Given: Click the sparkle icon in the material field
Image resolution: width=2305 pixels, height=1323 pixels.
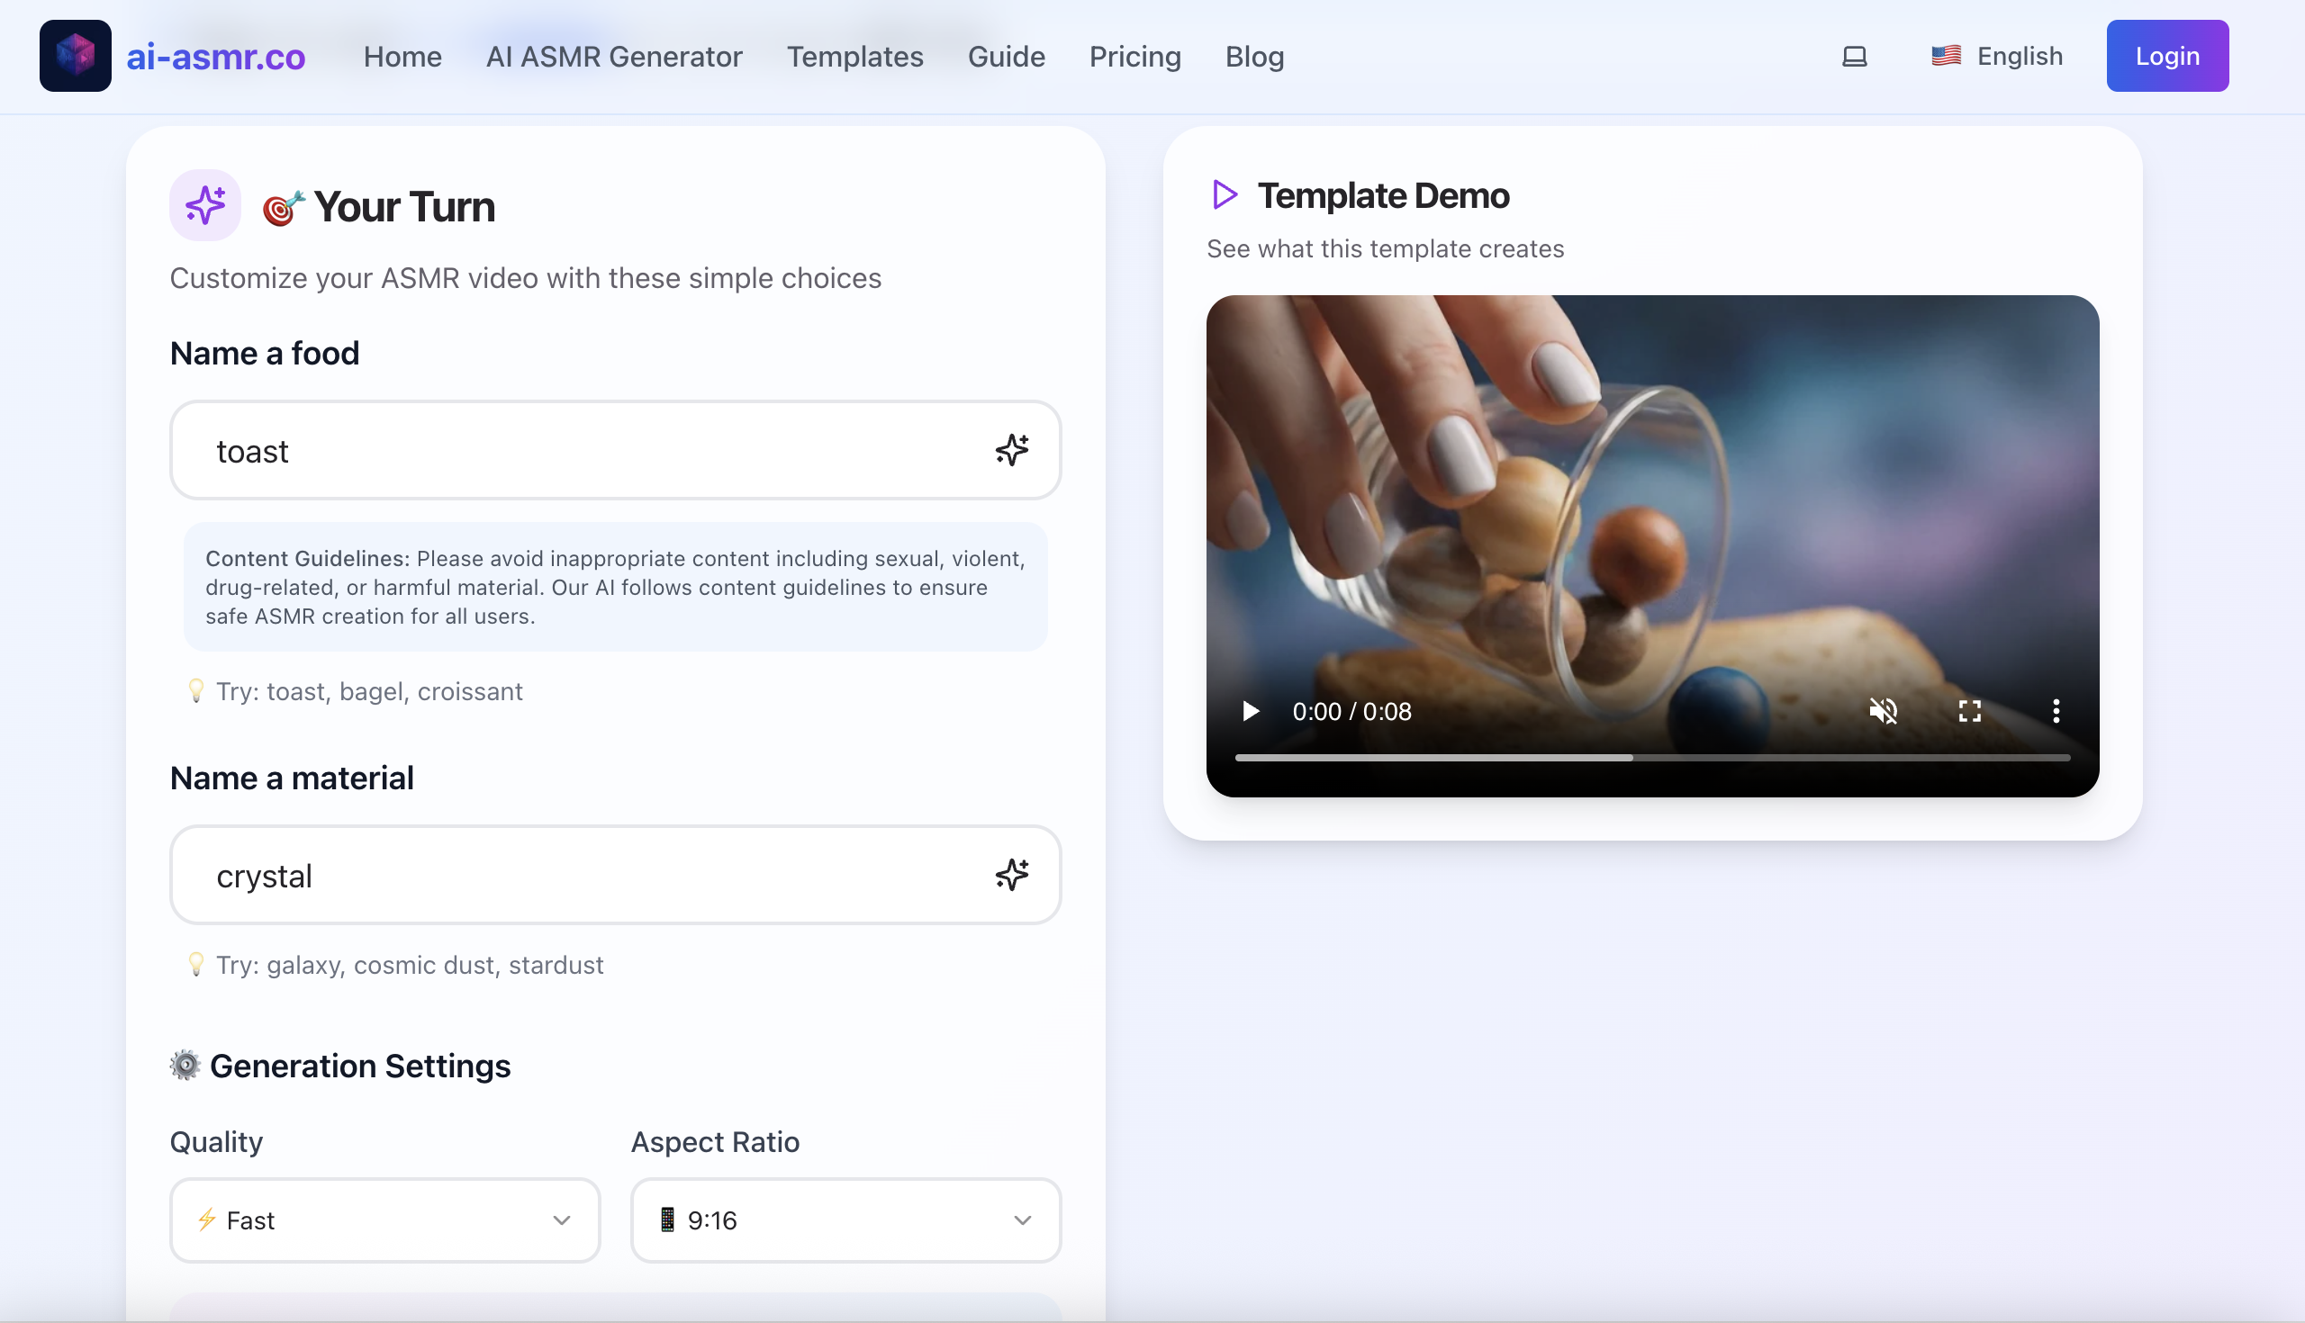Looking at the screenshot, I should click(x=1012, y=875).
